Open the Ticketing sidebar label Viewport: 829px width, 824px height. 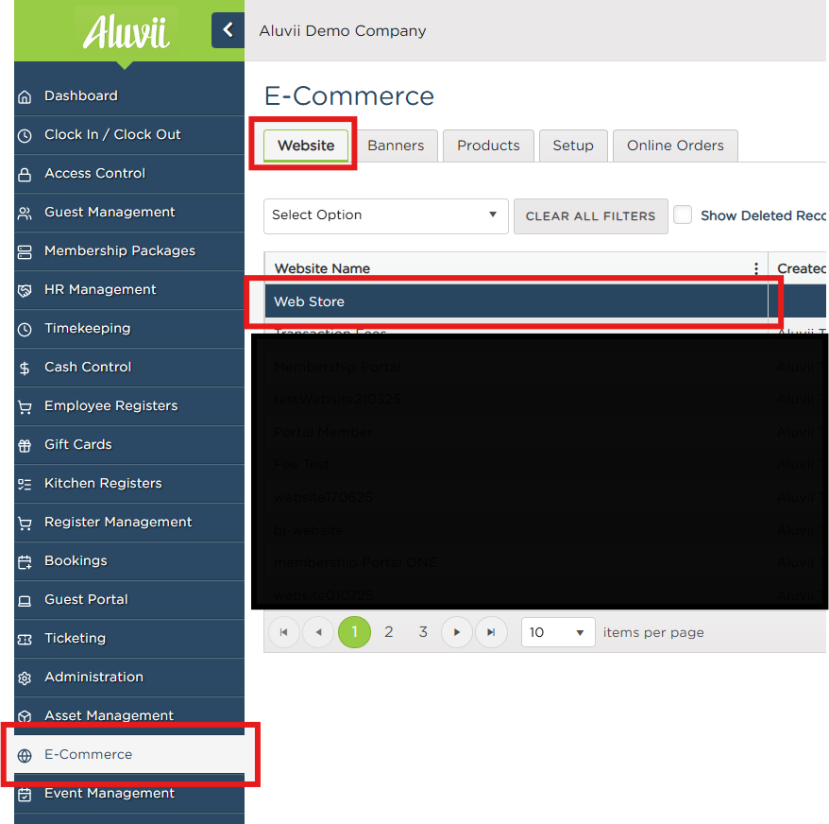(x=76, y=638)
